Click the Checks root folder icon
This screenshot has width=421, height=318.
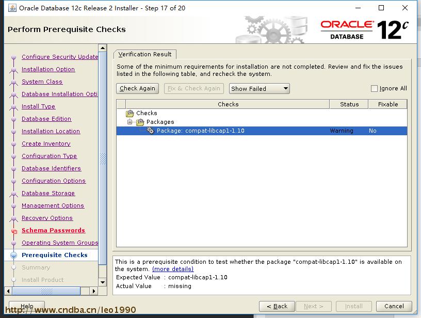click(x=130, y=114)
